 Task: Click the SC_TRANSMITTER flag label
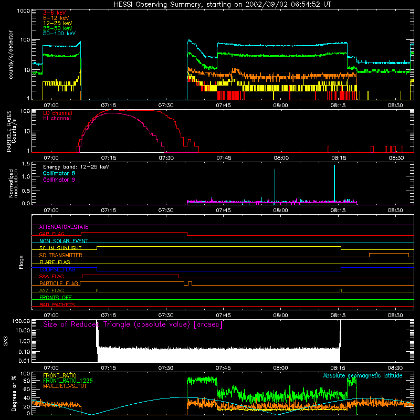click(x=61, y=255)
